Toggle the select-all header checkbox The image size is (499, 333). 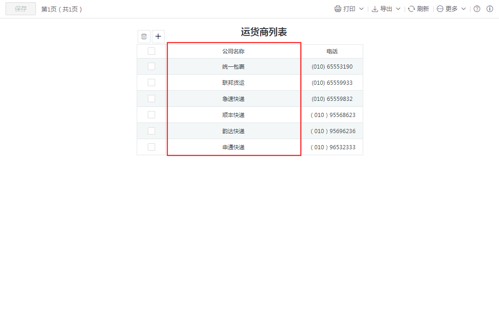coord(151,51)
